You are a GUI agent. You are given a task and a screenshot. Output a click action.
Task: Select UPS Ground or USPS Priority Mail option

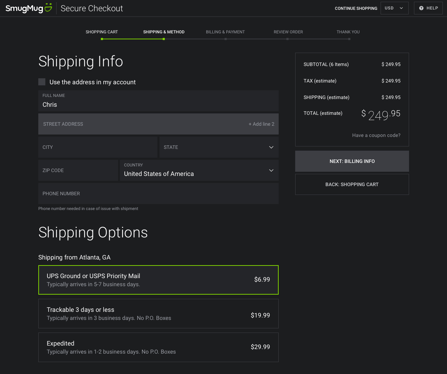[158, 280]
